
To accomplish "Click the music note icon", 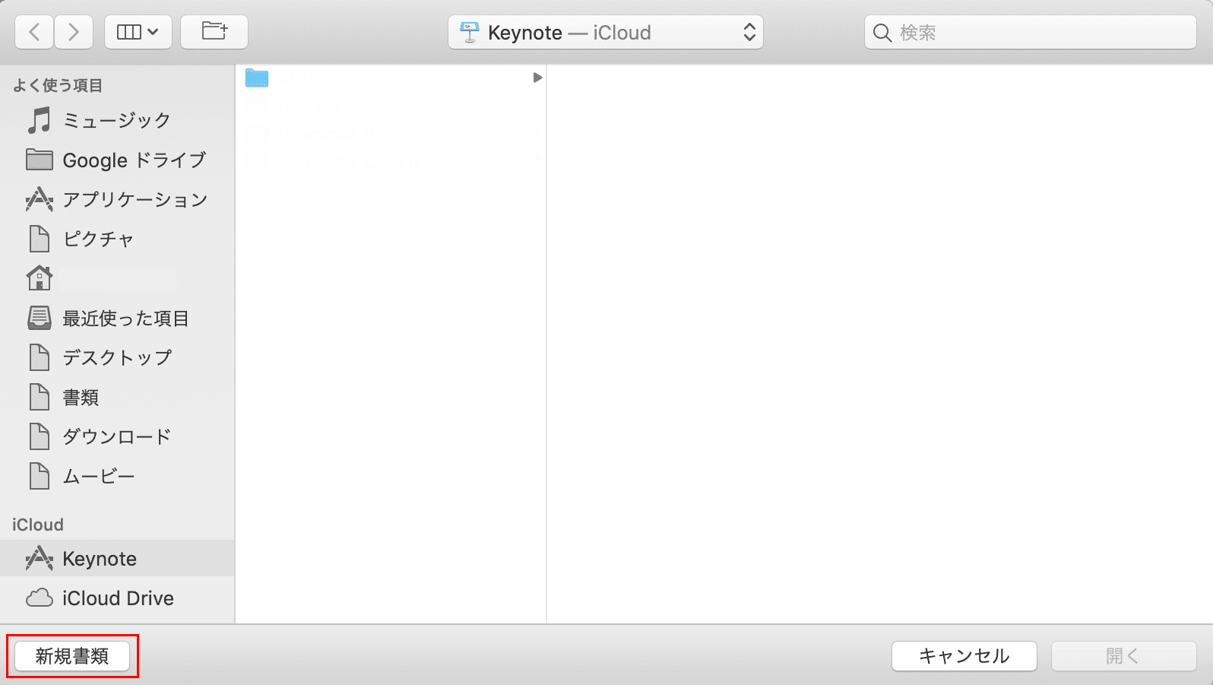I will coord(39,120).
